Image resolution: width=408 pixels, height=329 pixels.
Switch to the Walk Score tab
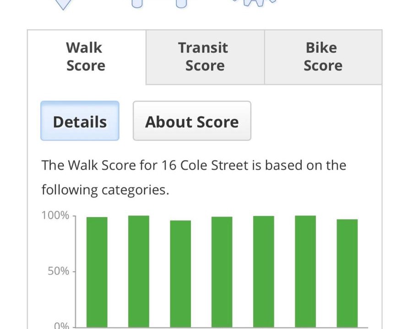[86, 57]
